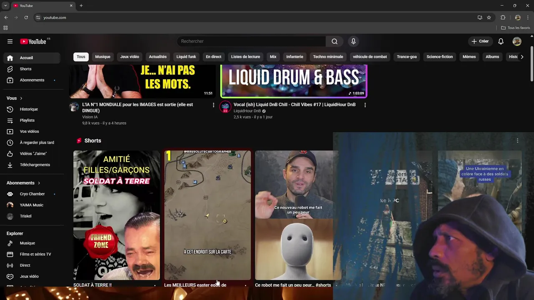The width and height of the screenshot is (534, 300).
Task: Reload the page in browser
Action: (x=26, y=17)
